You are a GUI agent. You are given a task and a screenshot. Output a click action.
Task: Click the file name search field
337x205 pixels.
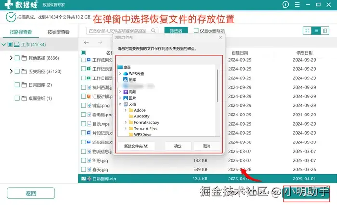122,30
